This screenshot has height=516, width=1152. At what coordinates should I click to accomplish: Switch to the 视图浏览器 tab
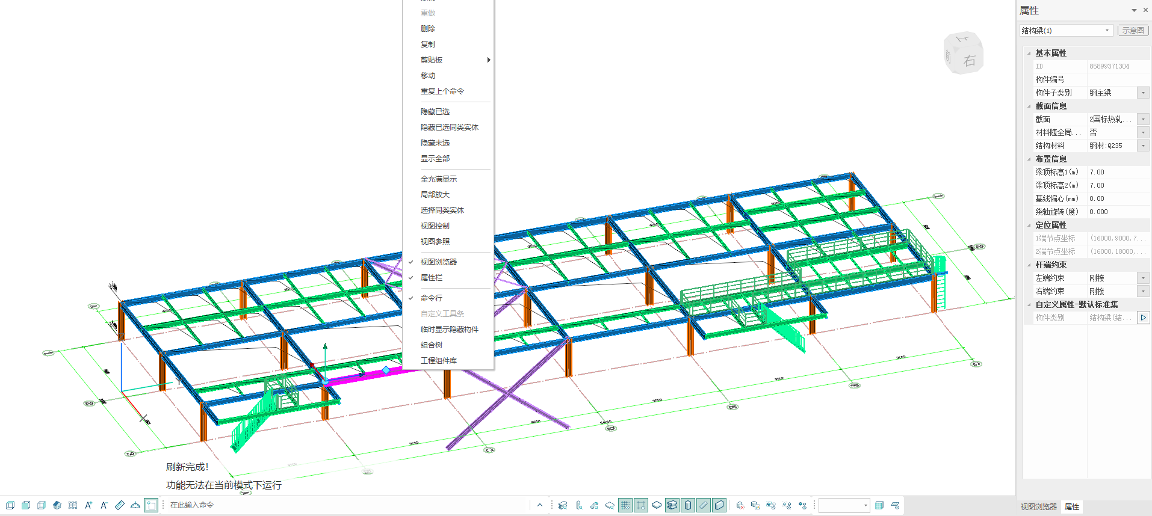coord(1038,507)
